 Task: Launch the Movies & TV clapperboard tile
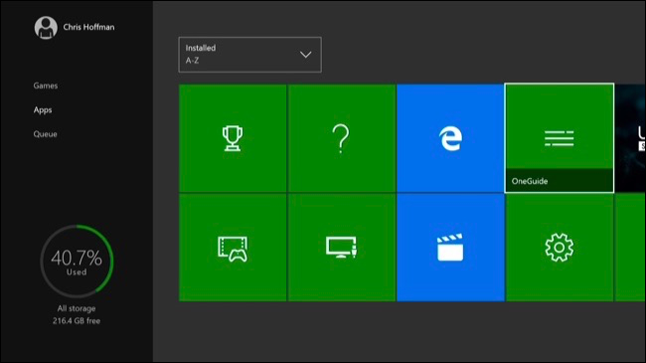click(x=450, y=248)
